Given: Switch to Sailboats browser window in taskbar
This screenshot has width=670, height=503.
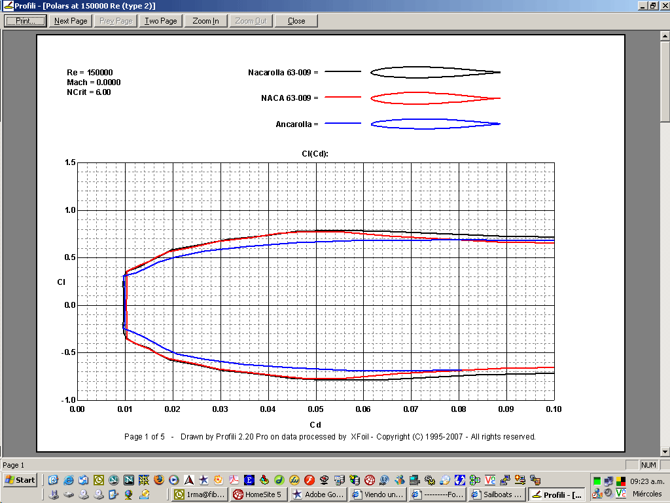Looking at the screenshot, I should pos(496,494).
